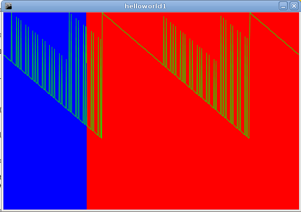Viewport: 301px width, 212px height.
Task: Click the blue-red boundary near the window bottom
Action: pyautogui.click(x=87, y=197)
